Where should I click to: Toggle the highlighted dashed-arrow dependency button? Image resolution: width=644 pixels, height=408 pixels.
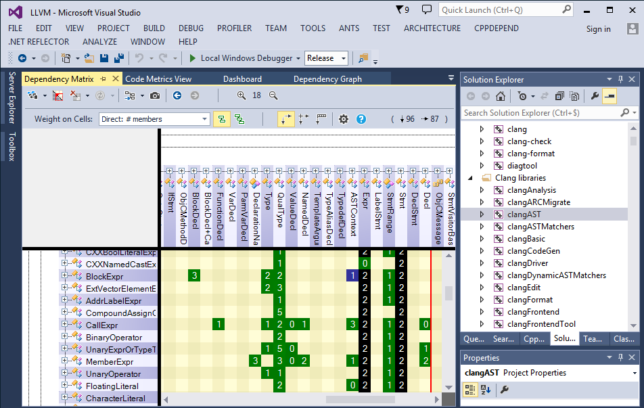pos(286,119)
